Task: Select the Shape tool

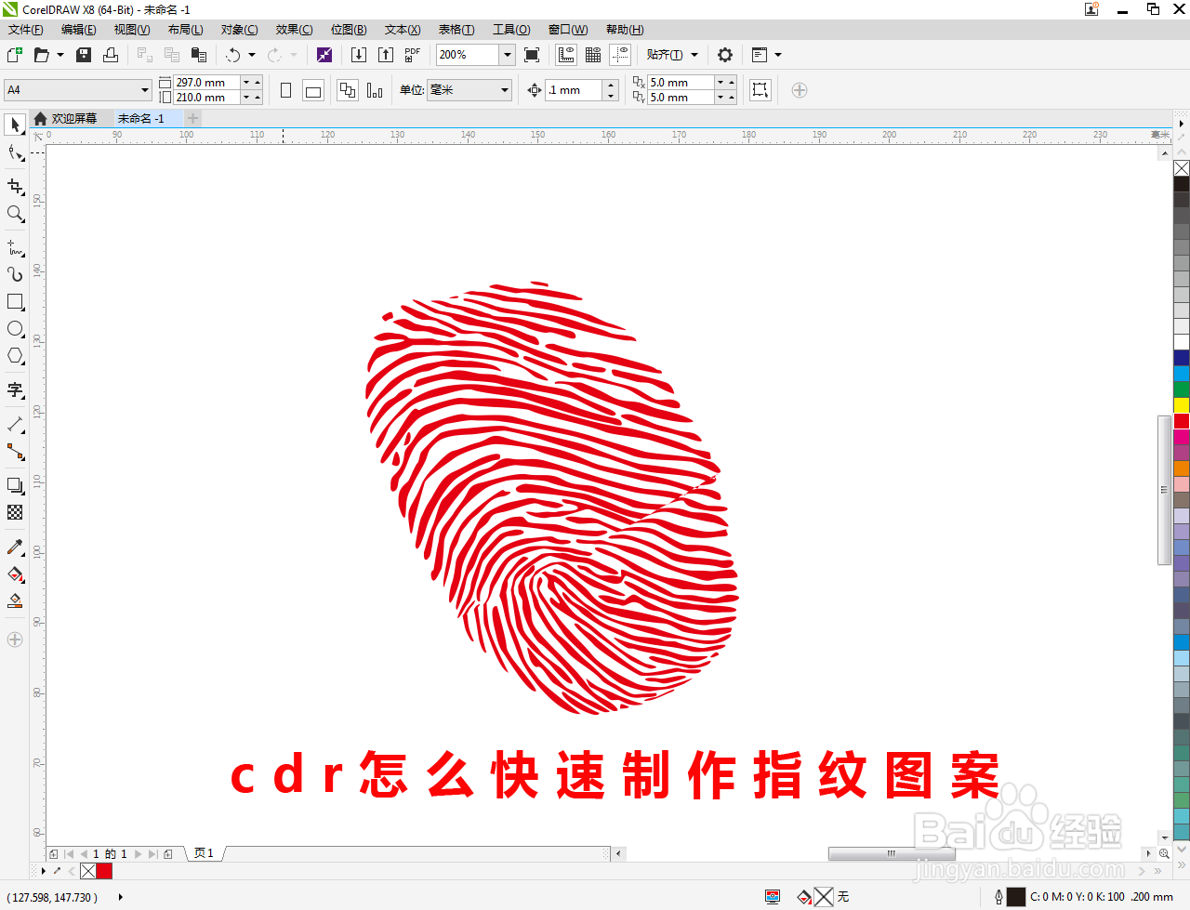Action: [16, 152]
